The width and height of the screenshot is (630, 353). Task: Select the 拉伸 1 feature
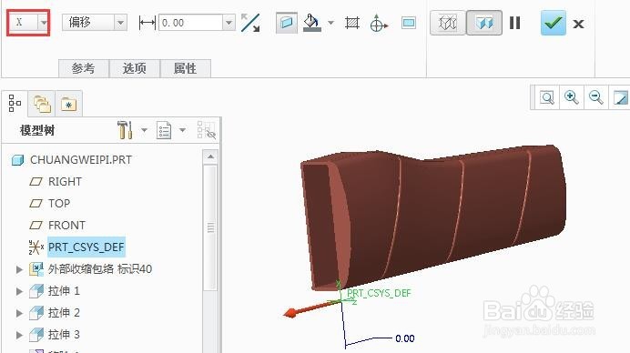click(64, 290)
